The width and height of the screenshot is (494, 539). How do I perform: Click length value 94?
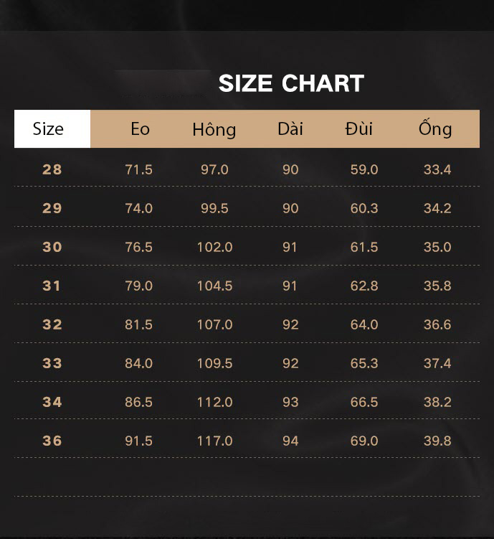pyautogui.click(x=290, y=441)
